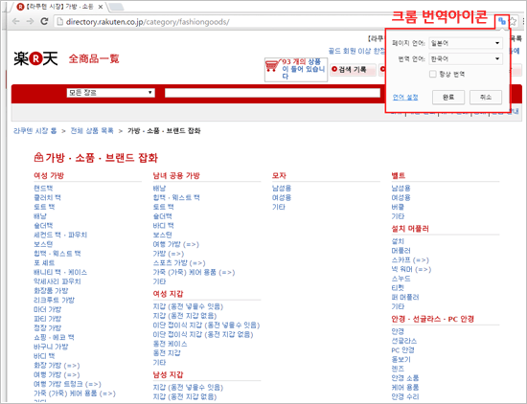This screenshot has height=404, width=527.
Task: Open 힙백 · 웨스트 백 under 남녀 공용 가방
Action: (176, 197)
